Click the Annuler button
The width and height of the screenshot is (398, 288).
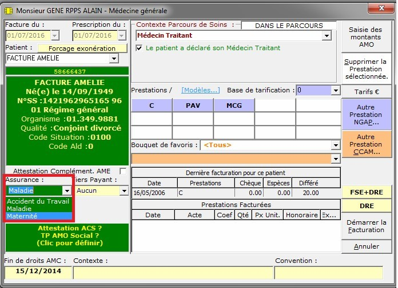[x=366, y=246]
